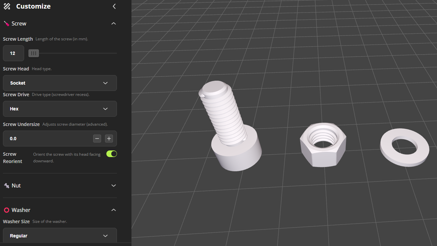Increase Screw Undersize with plus button

click(x=109, y=139)
